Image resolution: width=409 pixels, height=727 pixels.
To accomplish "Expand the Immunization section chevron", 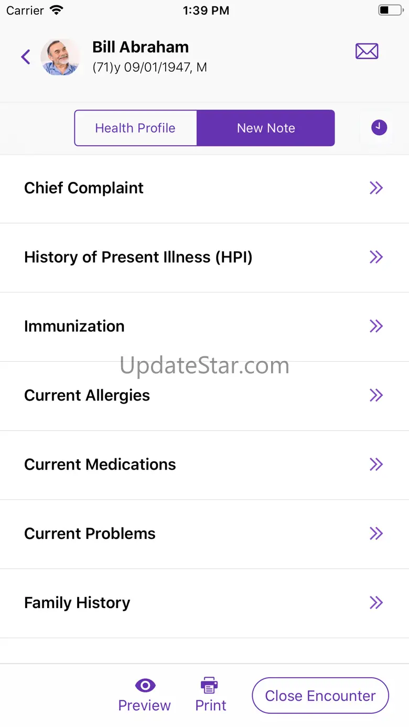I will [x=376, y=326].
